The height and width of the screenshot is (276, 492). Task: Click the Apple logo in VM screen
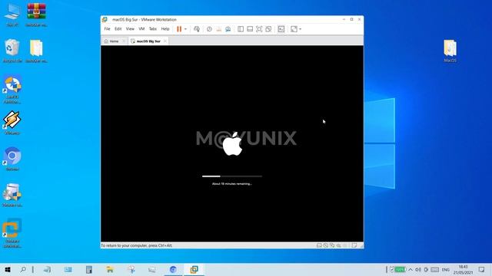point(232,144)
